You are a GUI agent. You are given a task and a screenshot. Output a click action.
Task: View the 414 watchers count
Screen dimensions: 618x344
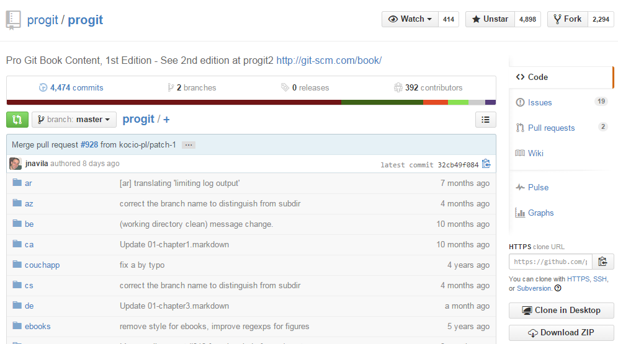pos(449,19)
